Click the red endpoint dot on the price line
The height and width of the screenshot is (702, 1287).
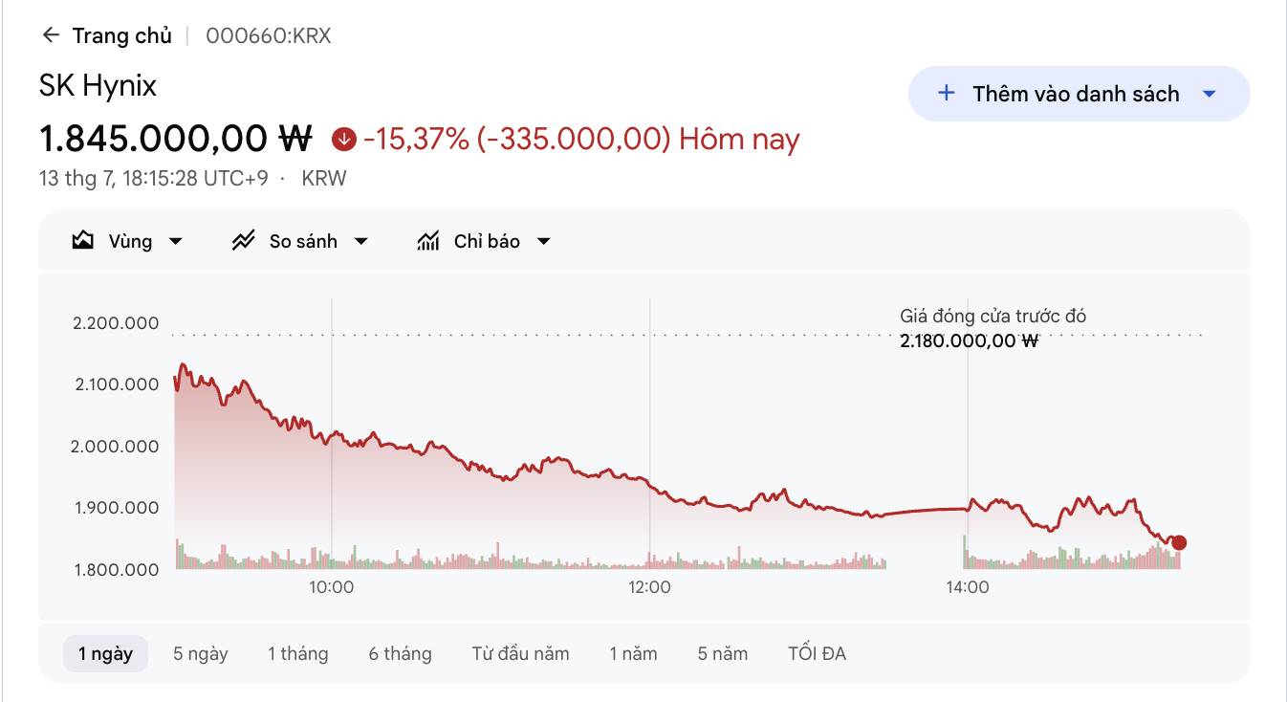(x=1179, y=542)
